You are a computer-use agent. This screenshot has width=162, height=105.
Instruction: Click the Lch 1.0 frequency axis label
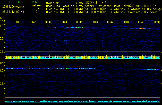(x=2, y=26)
